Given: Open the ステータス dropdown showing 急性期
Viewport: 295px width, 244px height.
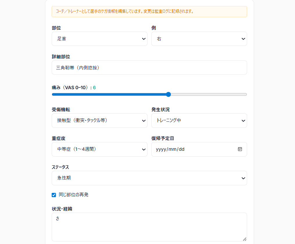Looking at the screenshot, I should (x=149, y=178).
